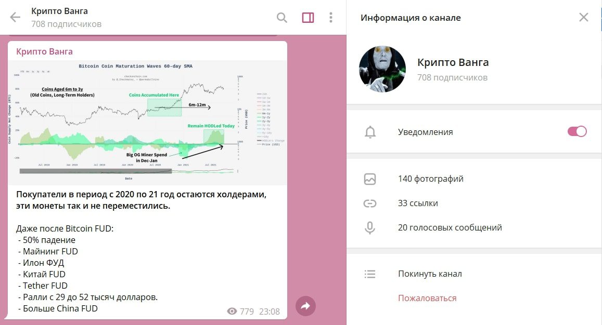The image size is (602, 325).
Task: Click the Крипто Ванга post author name
Action: click(44, 51)
